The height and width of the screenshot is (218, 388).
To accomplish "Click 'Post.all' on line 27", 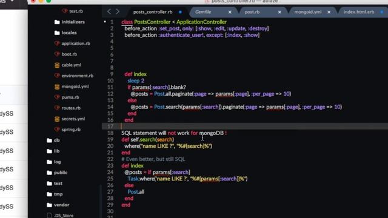I will pyautogui.click(x=136, y=192).
